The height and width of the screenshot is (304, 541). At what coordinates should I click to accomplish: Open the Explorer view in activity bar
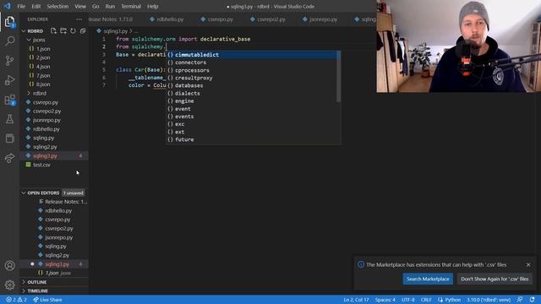[9, 22]
